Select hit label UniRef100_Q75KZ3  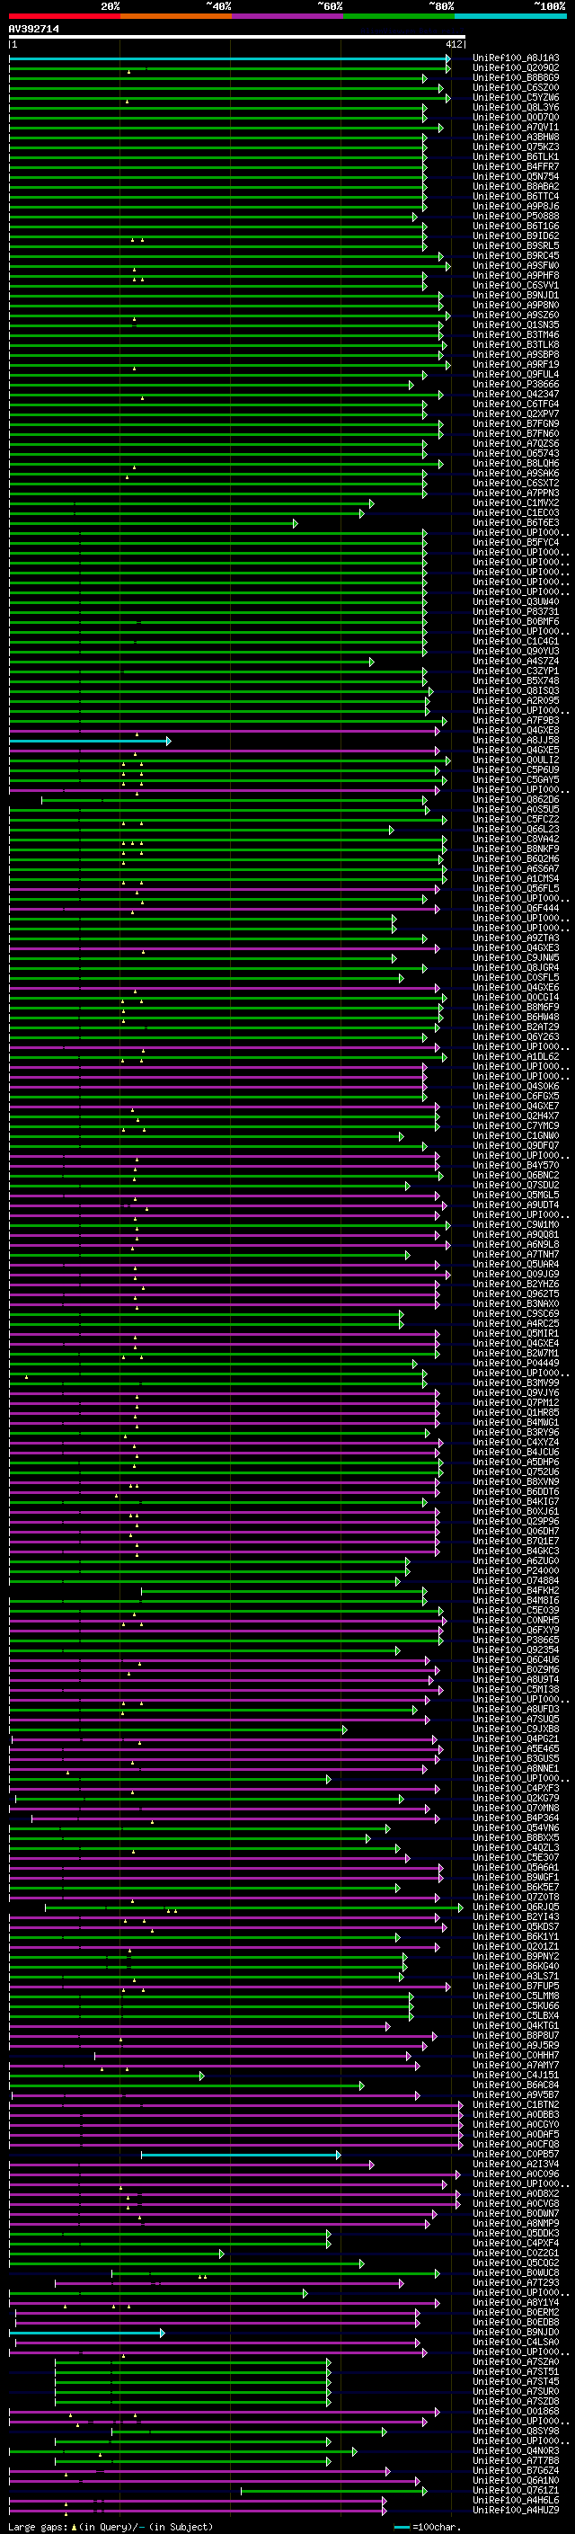516,147
